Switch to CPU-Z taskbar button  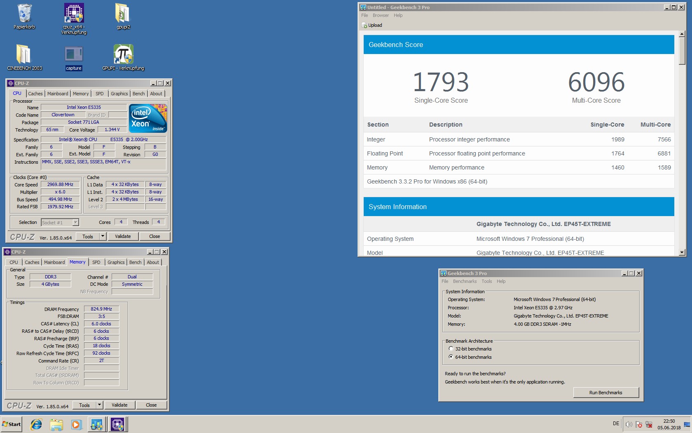(117, 424)
